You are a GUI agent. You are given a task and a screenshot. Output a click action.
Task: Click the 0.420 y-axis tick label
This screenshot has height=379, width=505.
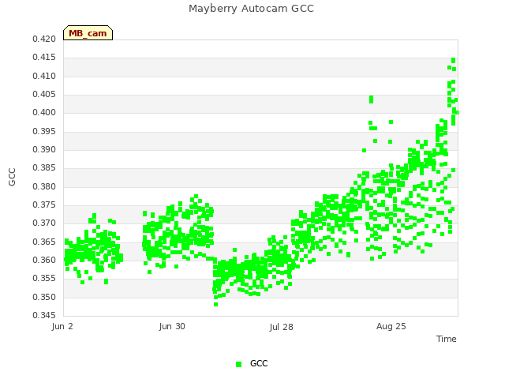pyautogui.click(x=44, y=39)
